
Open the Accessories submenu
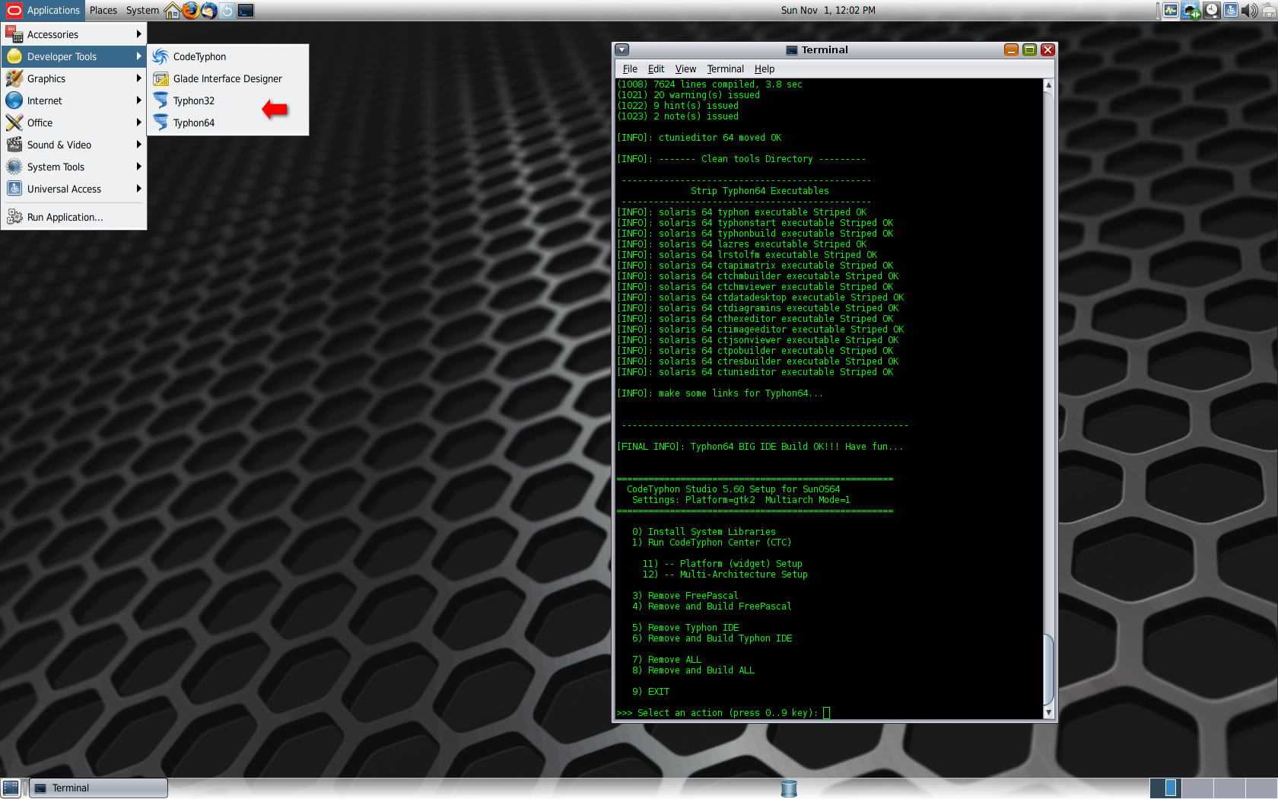click(74, 34)
